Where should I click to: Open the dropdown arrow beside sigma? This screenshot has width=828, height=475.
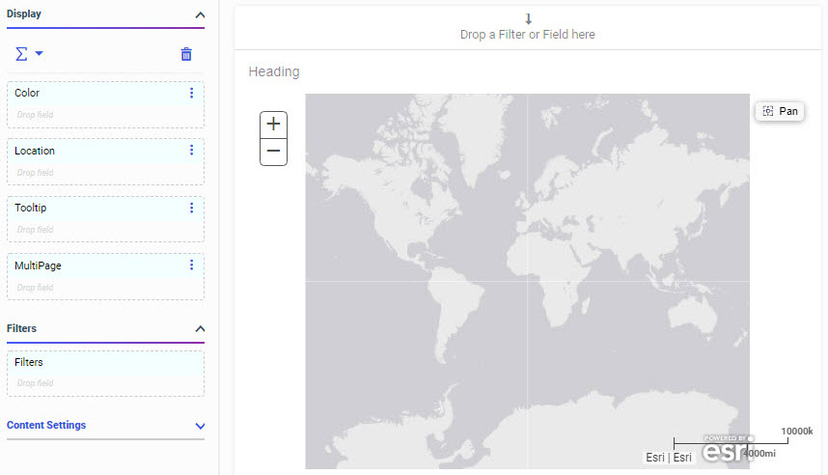(x=39, y=53)
